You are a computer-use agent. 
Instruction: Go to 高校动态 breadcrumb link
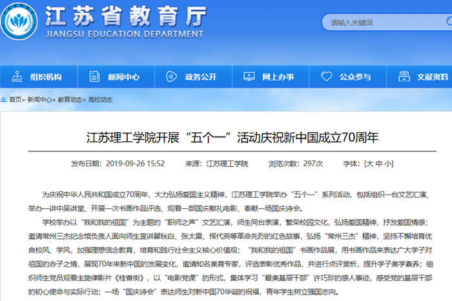(100, 99)
